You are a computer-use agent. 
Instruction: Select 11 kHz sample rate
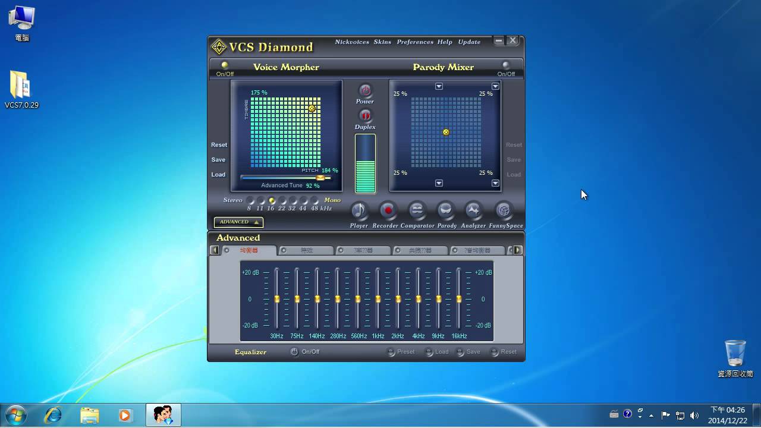click(261, 201)
